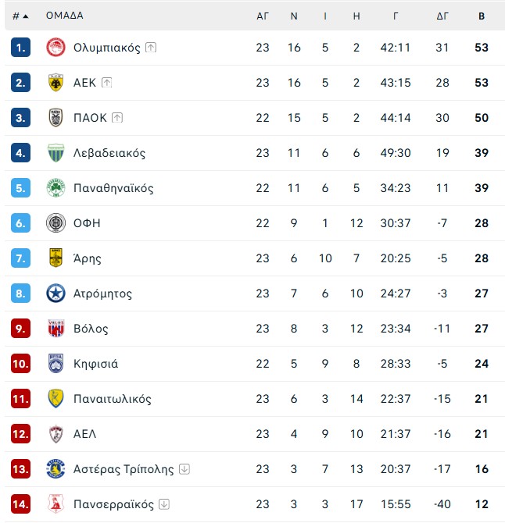This screenshot has width=505, height=523.
Task: Sort by the ΔΓ goal difference header
Action: pos(443,16)
